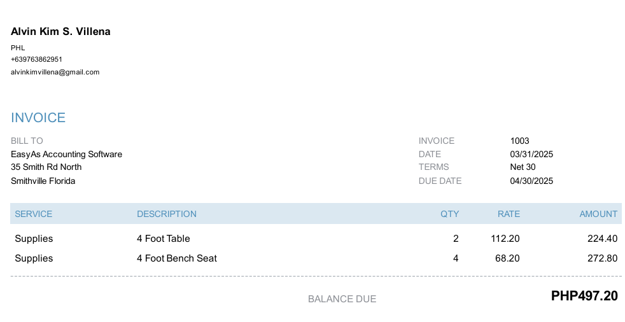Select the 4 Foot Bench Seat line item

pos(177,258)
